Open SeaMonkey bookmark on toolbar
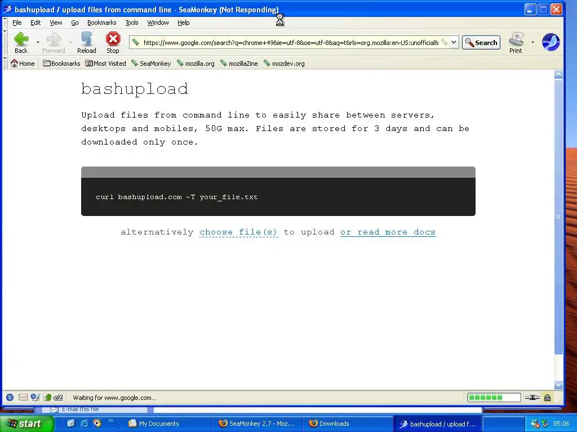The image size is (577, 432). (151, 63)
